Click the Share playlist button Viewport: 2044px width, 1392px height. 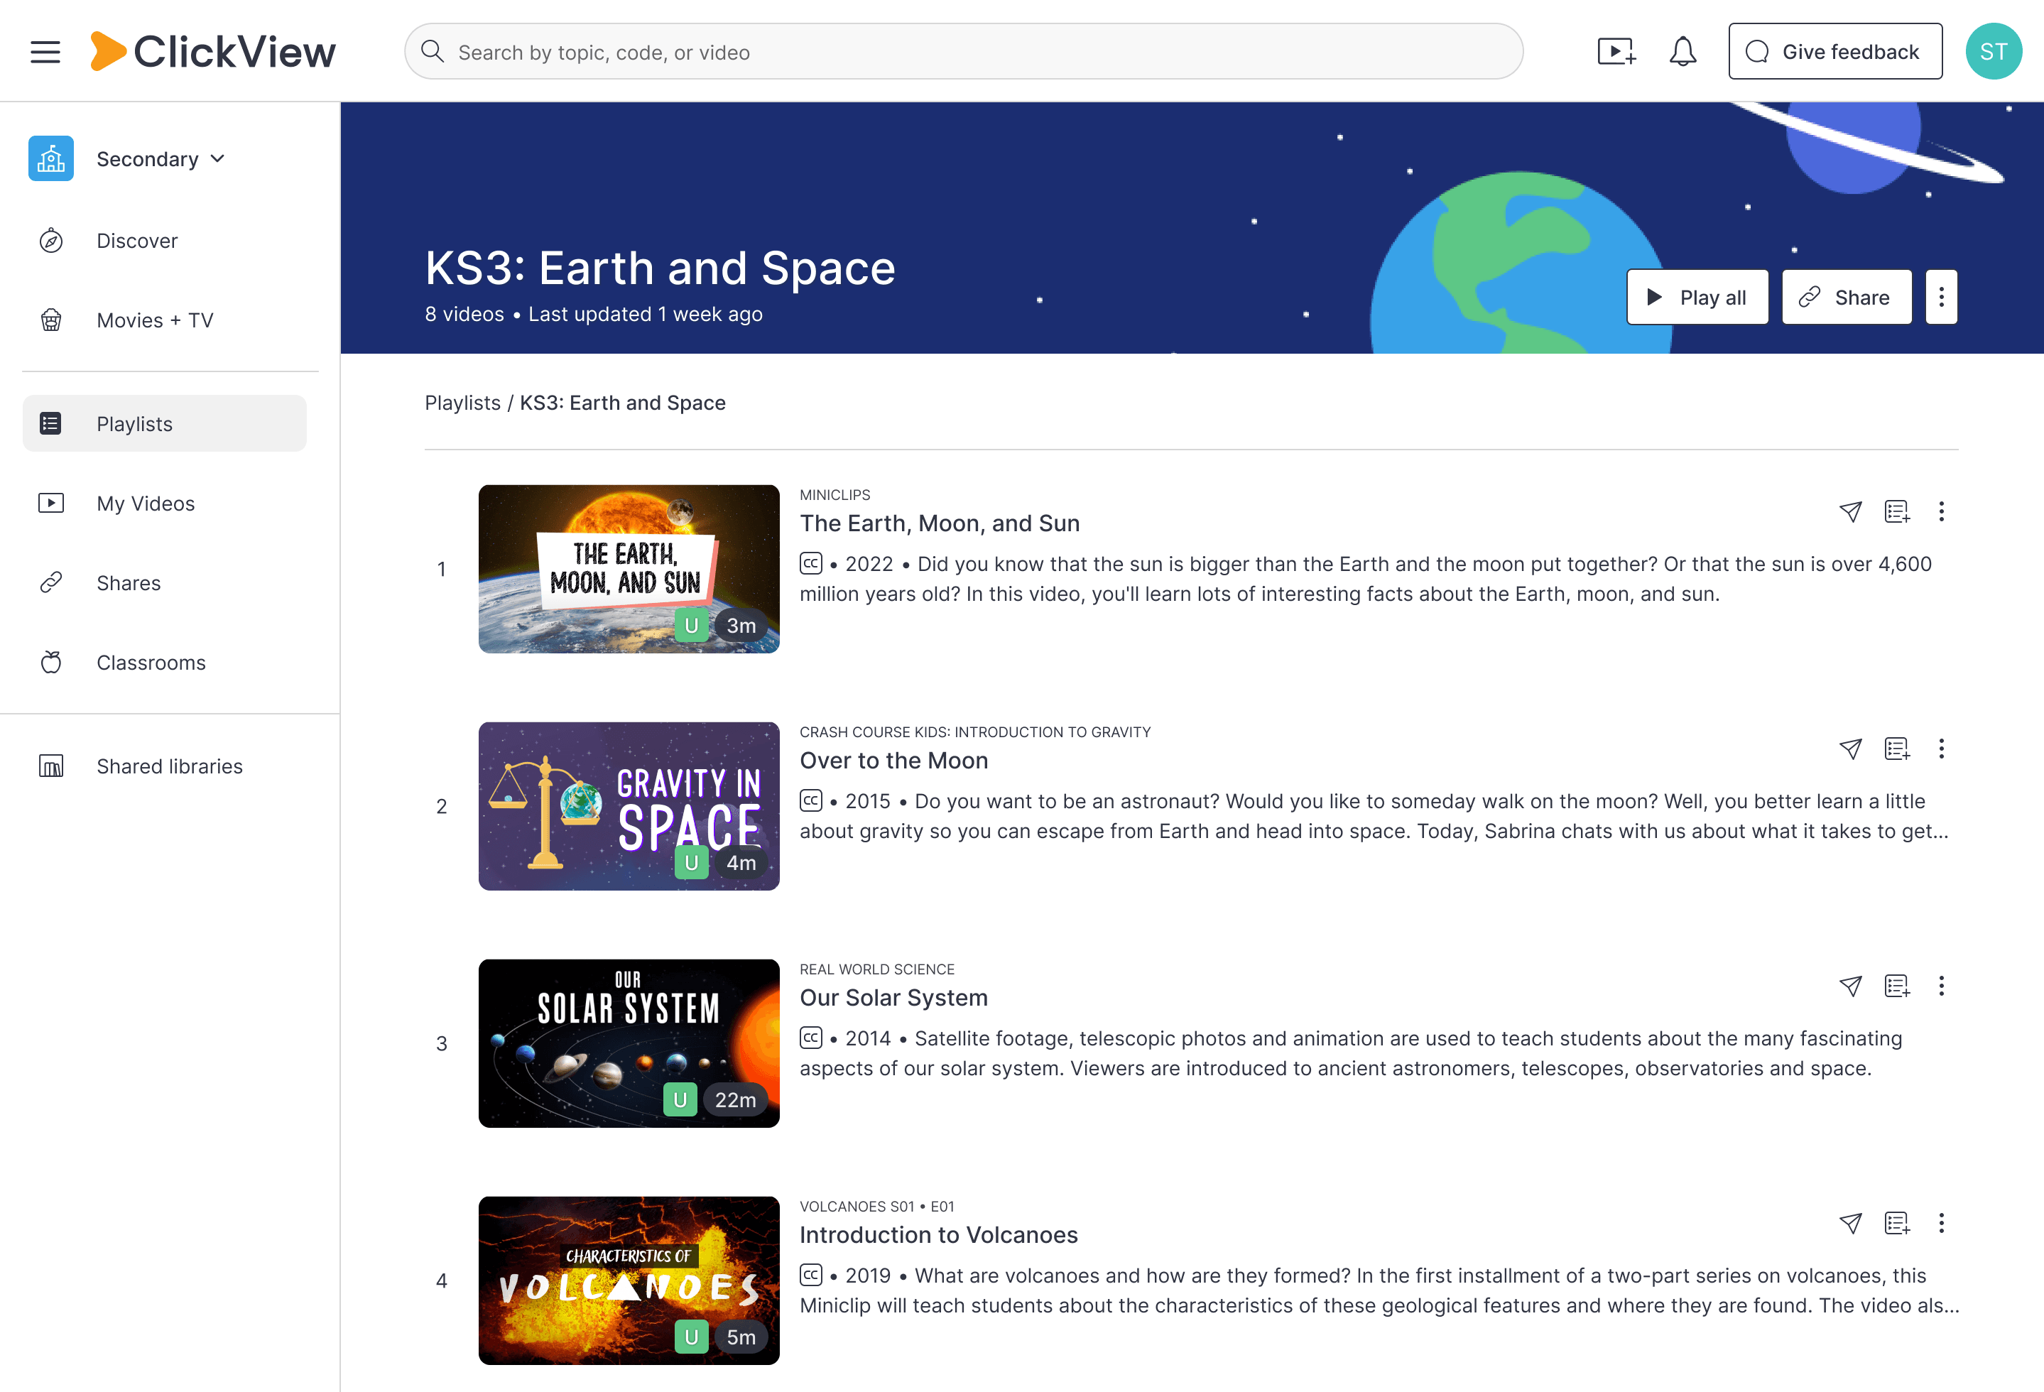point(1846,297)
